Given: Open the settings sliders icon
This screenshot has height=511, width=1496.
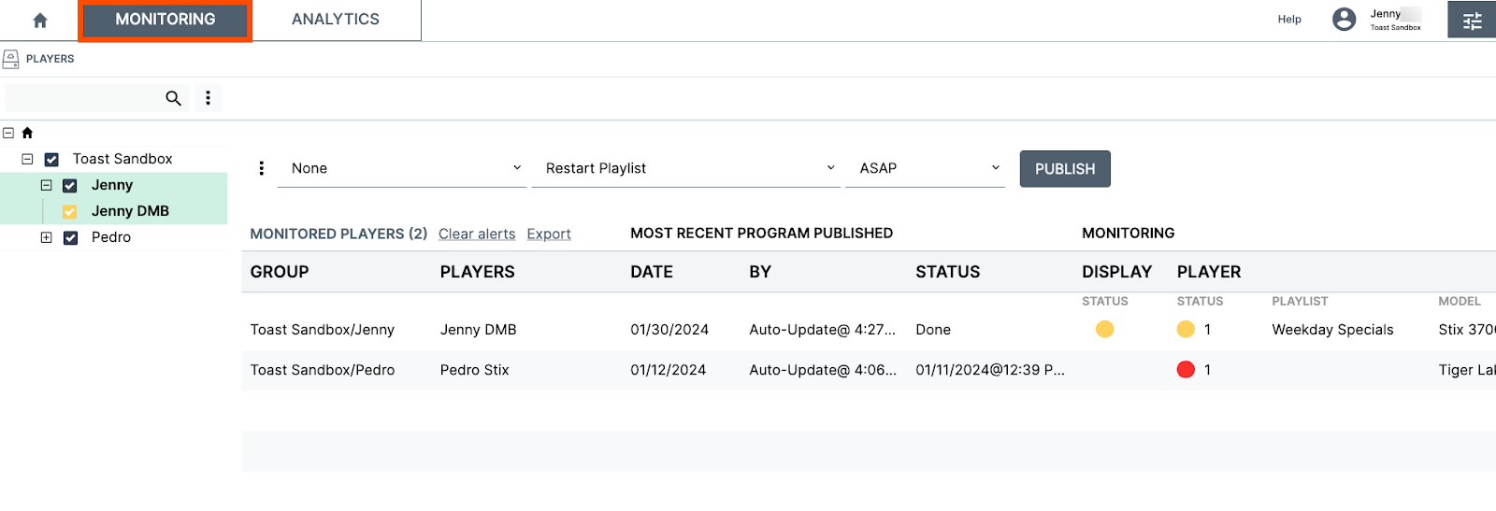Looking at the screenshot, I should pyautogui.click(x=1472, y=20).
